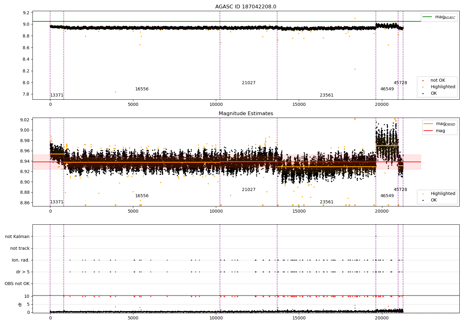
Task: Click the 15000 x-tick under Magnitude Estimates plot
Action: coord(299,211)
